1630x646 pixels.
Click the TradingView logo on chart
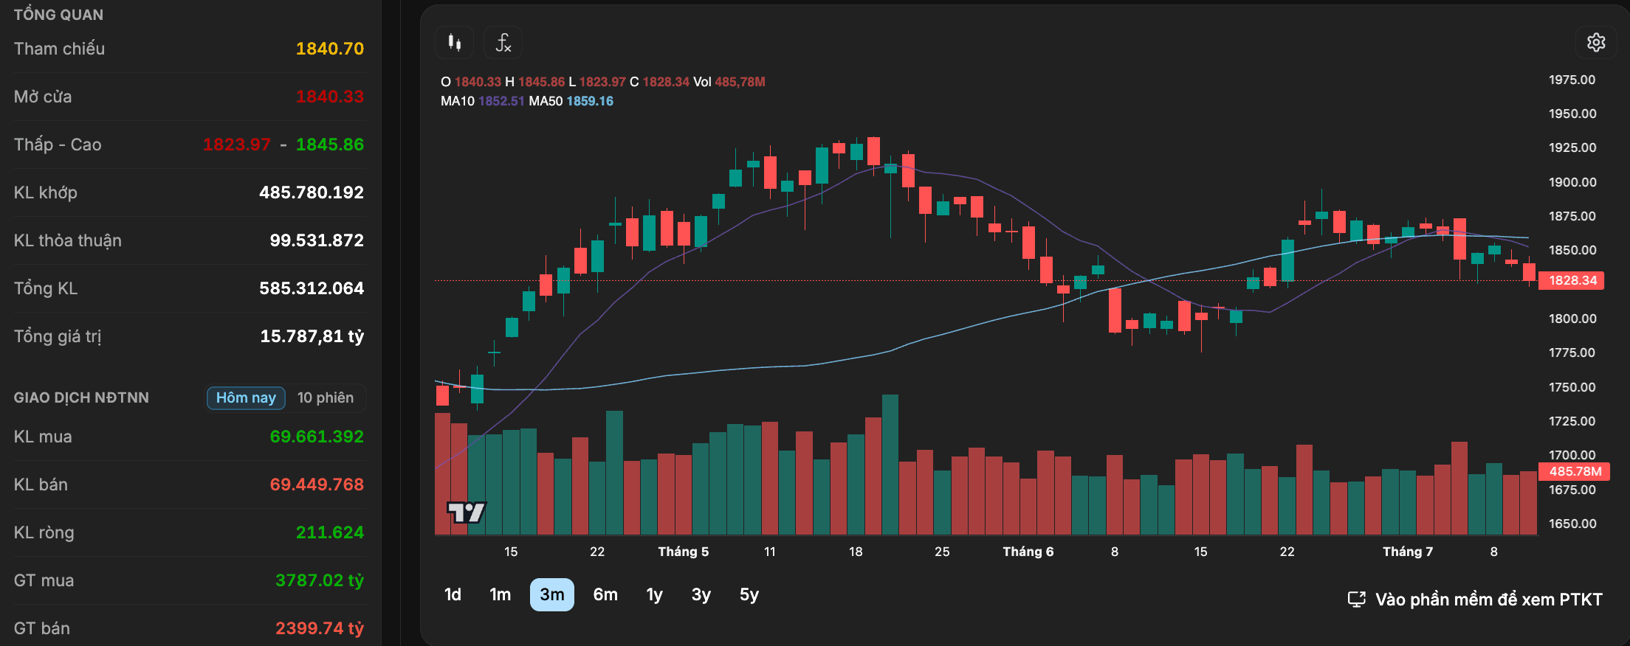[x=467, y=512]
